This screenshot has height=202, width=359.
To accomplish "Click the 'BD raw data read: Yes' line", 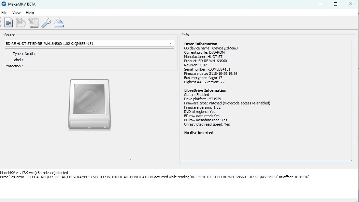I will (x=202, y=116).
